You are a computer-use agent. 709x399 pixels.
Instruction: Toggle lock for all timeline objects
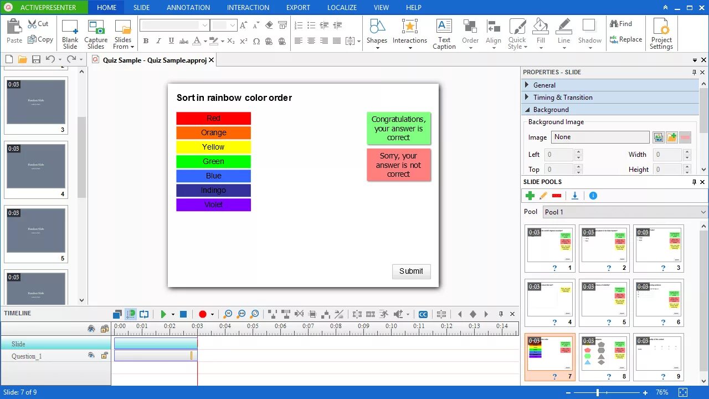(x=104, y=329)
